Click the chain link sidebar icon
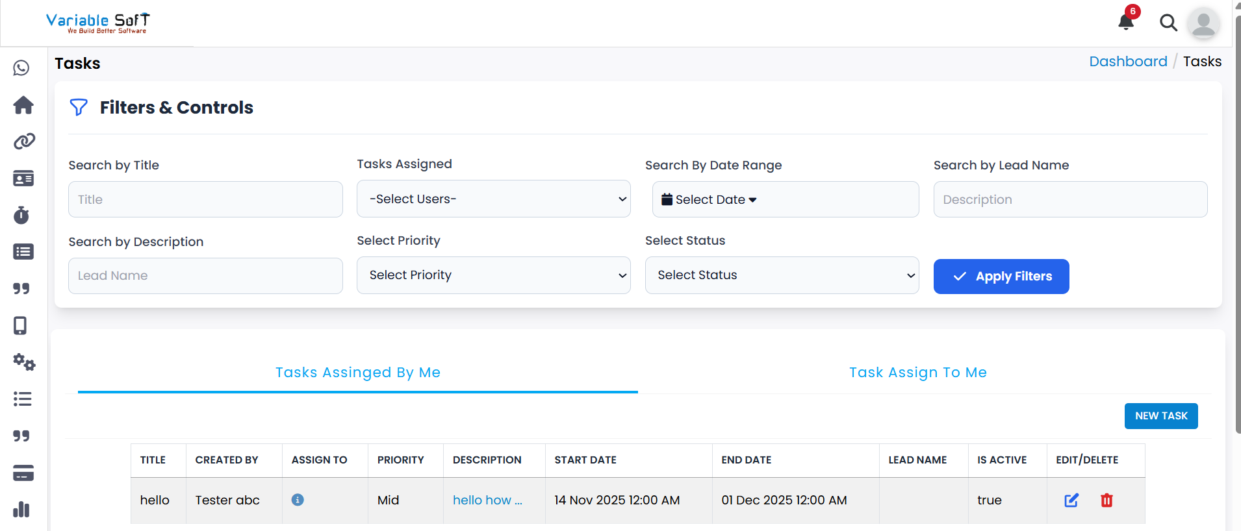 tap(24, 142)
